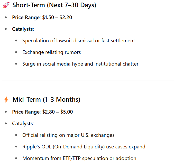
Task: Click the rocket emoji beside Short-Term
Action: 6,5
